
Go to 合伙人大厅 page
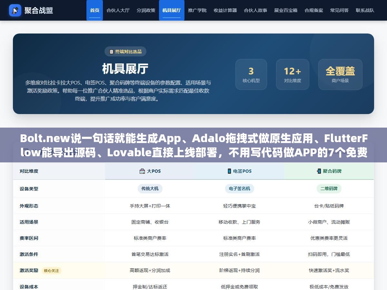(118, 10)
